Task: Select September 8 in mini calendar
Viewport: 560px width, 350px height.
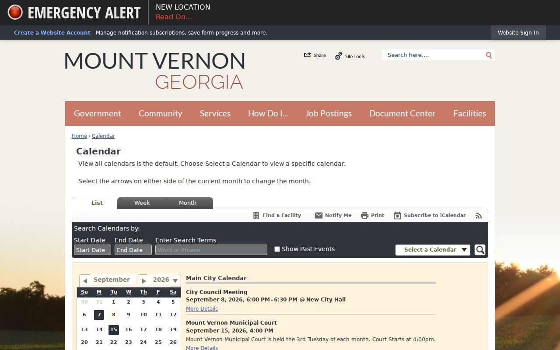Action: point(114,315)
